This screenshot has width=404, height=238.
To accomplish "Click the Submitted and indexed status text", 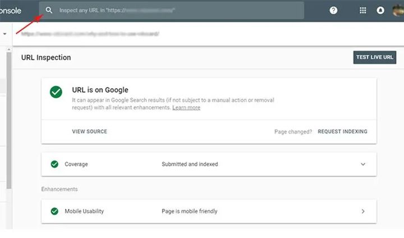I will tap(190, 164).
